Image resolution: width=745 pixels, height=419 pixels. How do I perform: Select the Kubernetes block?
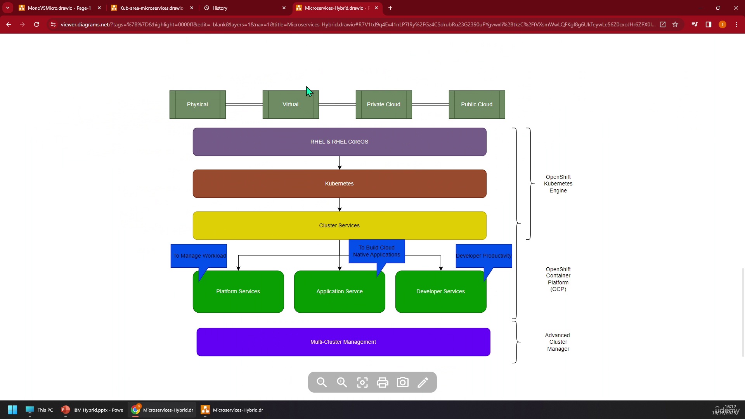[x=340, y=184]
